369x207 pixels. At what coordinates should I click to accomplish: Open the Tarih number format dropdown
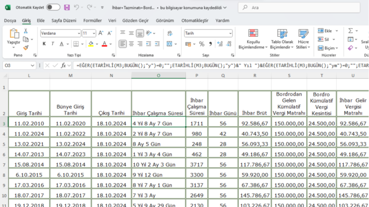point(230,34)
